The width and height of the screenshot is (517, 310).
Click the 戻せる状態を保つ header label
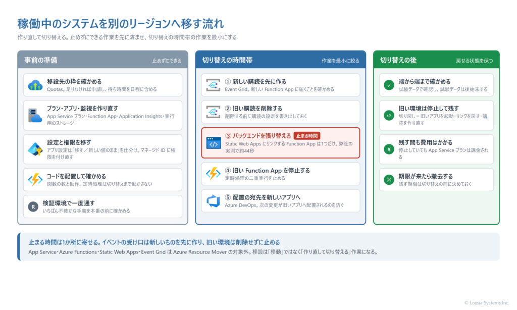(x=475, y=61)
